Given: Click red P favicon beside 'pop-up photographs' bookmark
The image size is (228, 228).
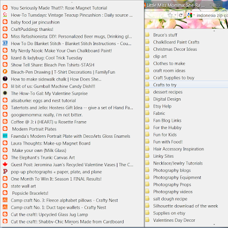Looking at the screenshot, I should [x=5, y=171].
